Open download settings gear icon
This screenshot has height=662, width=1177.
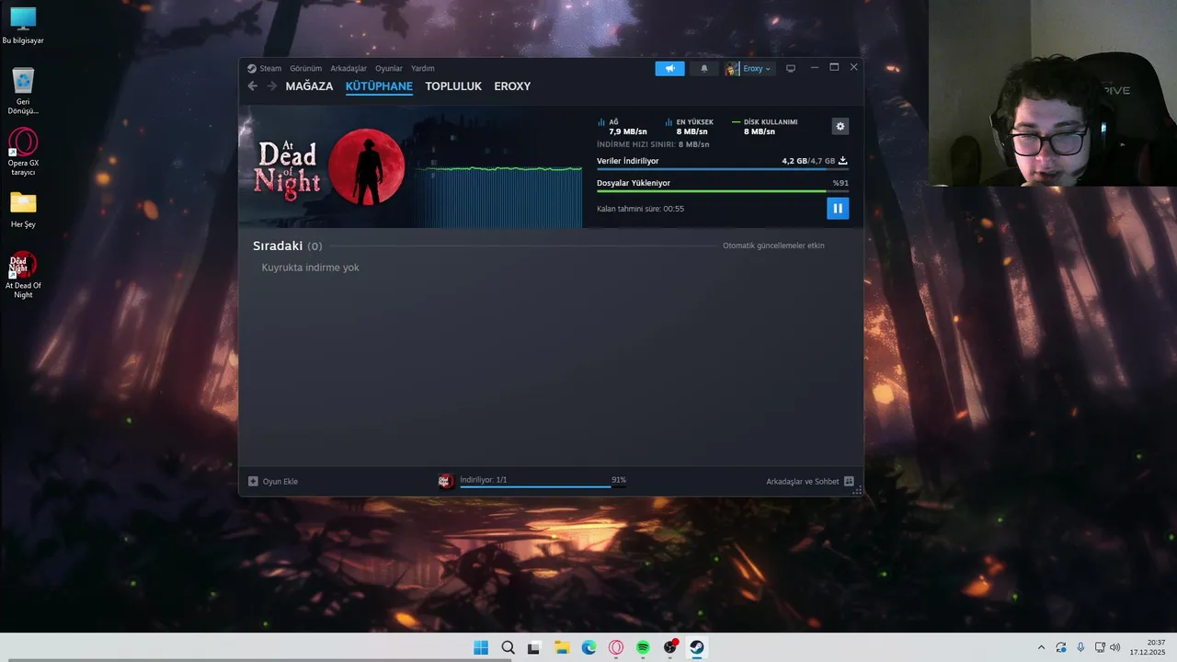(840, 126)
